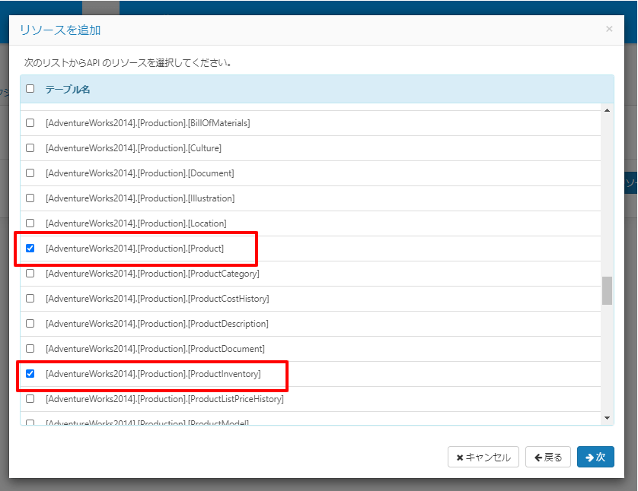Check the ProductListPriceHistory table checkbox

tap(30, 399)
